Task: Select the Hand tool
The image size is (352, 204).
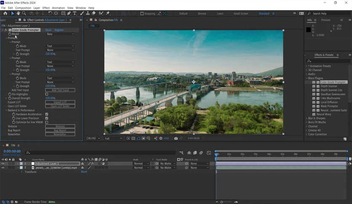Action: point(18,13)
